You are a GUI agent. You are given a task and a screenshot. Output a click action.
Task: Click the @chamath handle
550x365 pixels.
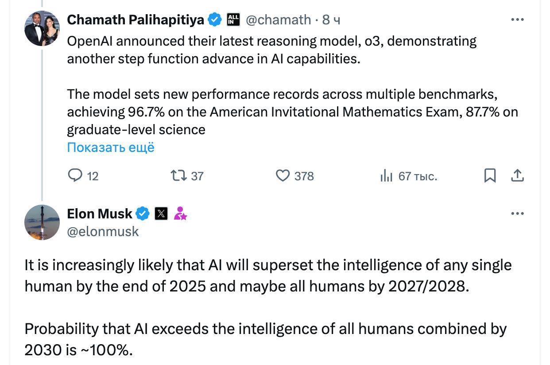tap(278, 20)
